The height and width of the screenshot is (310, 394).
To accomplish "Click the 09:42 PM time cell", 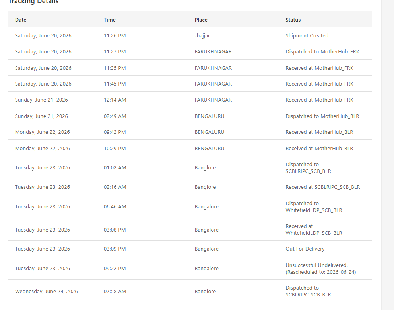I will tap(115, 132).
